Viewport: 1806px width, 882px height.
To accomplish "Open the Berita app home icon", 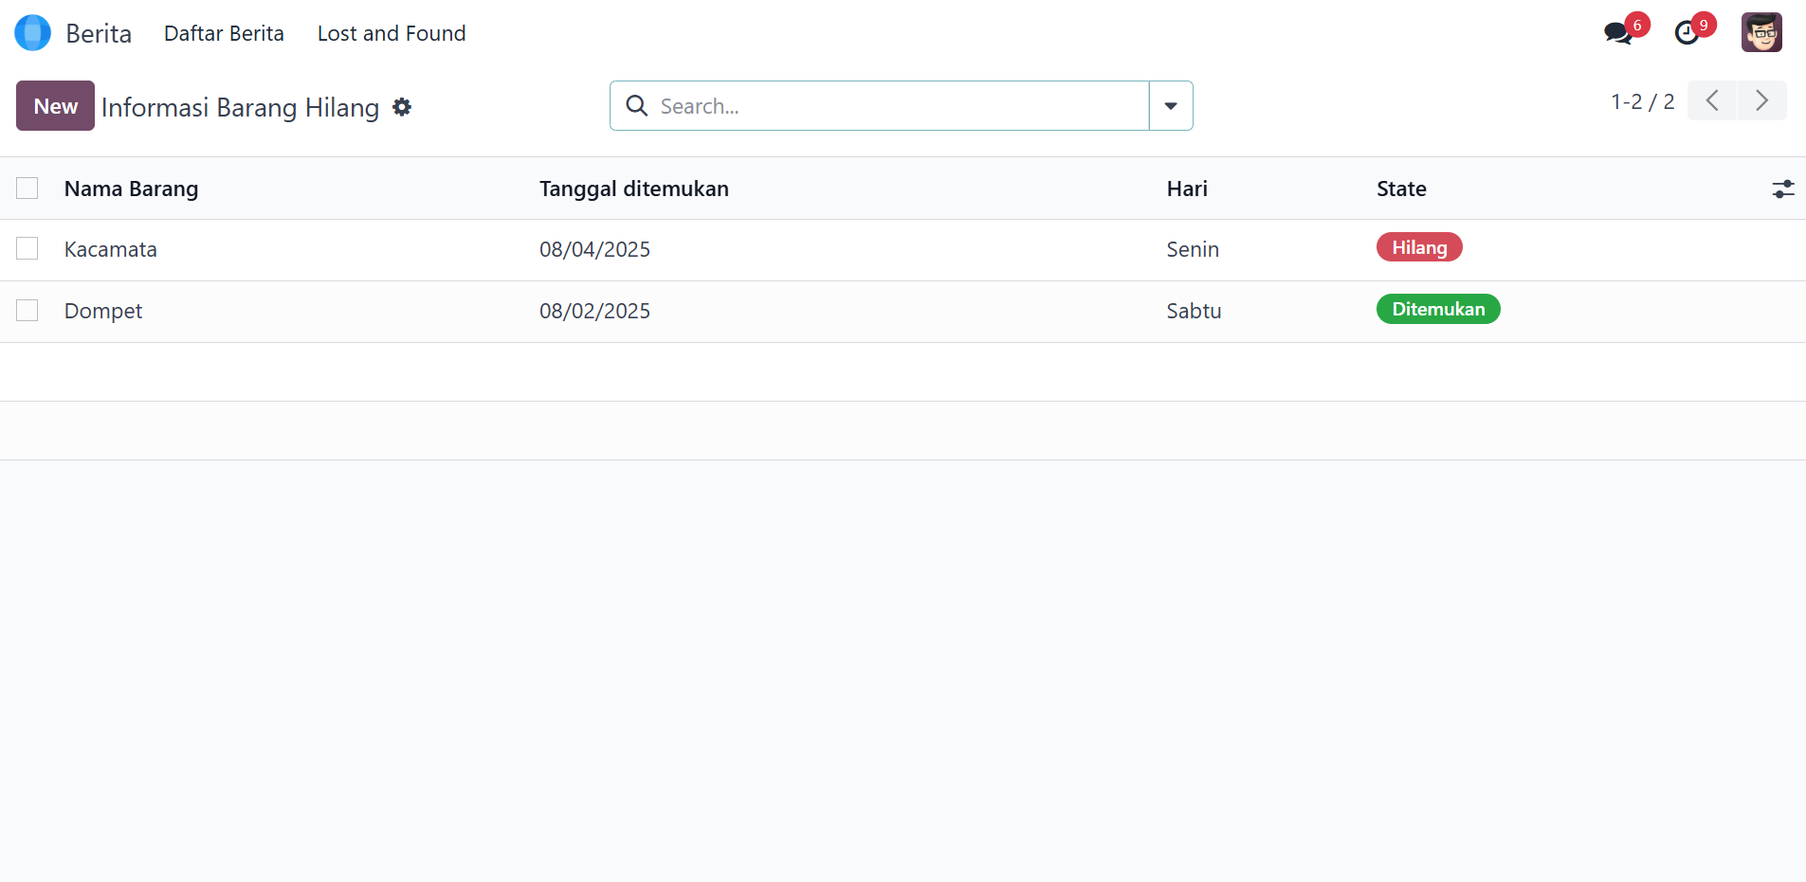I will [33, 33].
